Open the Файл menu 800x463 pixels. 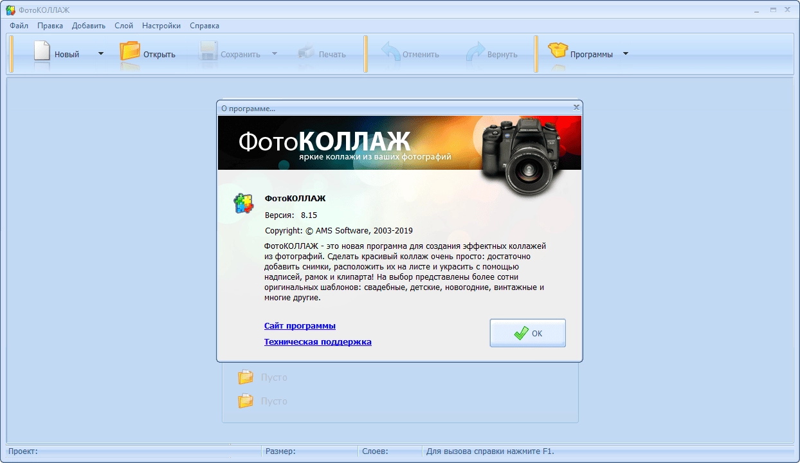tap(19, 26)
